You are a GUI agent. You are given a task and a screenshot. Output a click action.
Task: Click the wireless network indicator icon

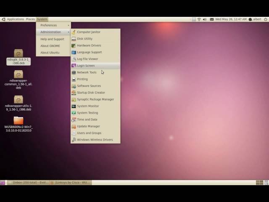(199, 19)
